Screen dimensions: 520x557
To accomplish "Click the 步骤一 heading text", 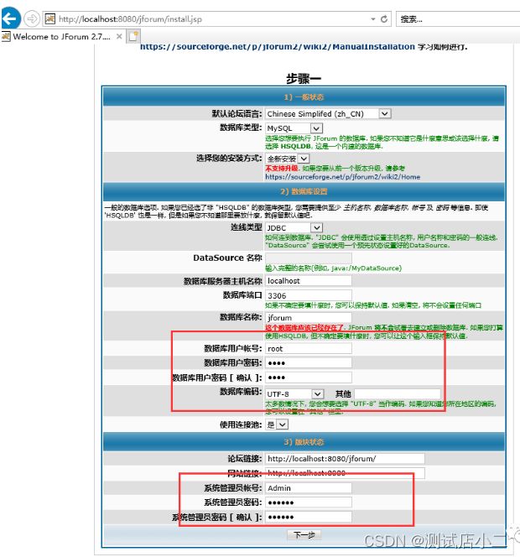I will point(304,79).
